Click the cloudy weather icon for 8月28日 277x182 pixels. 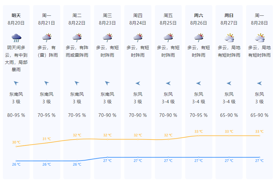tap(259, 38)
